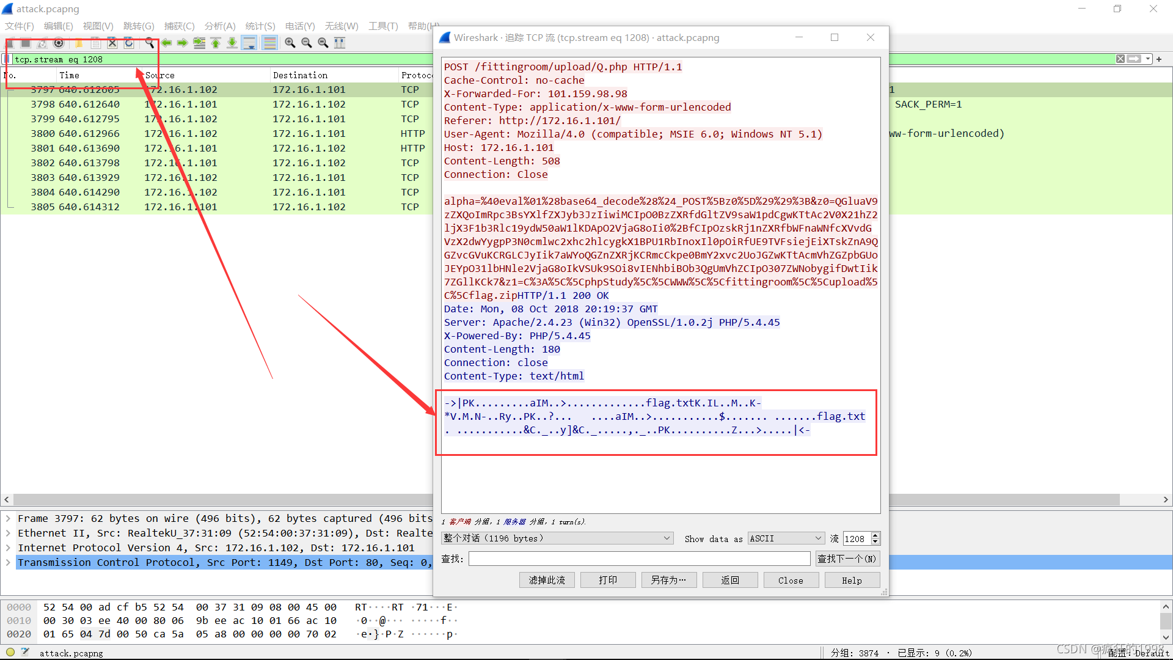Zoom in main window text
This screenshot has height=660, width=1173.
(290, 43)
